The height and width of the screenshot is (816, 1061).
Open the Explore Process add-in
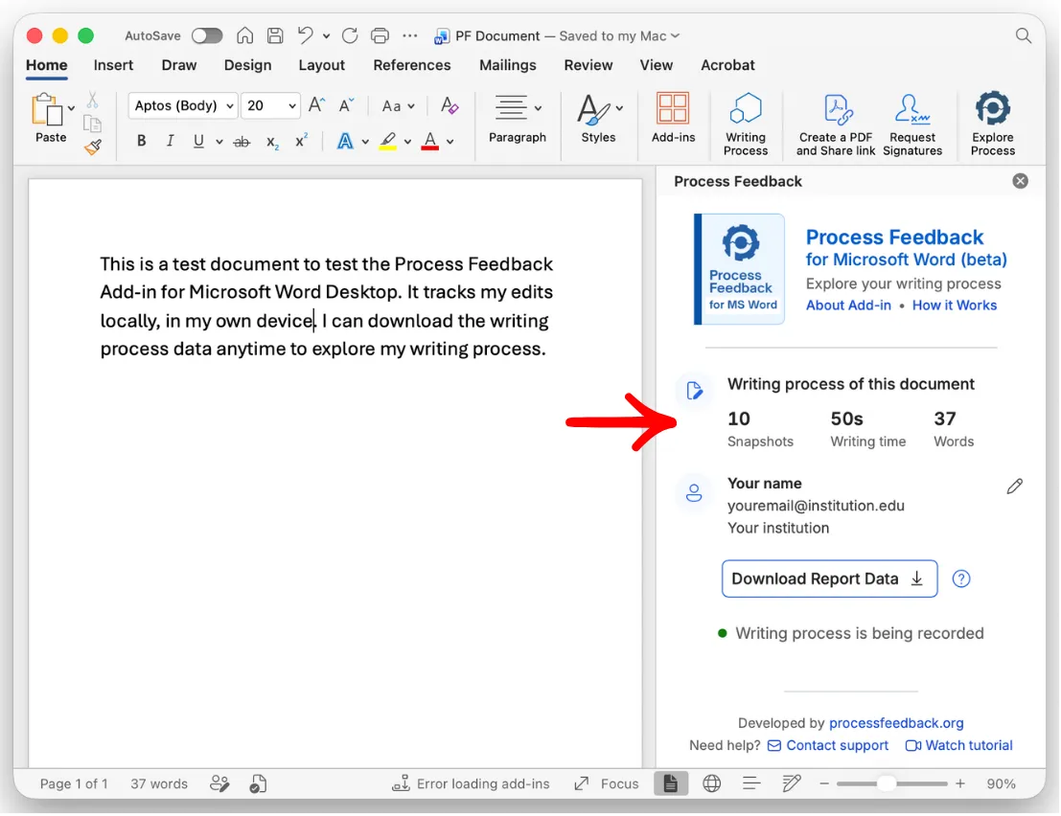tap(993, 125)
